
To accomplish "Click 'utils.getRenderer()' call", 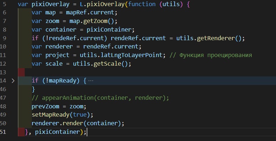I will [x=209, y=38].
